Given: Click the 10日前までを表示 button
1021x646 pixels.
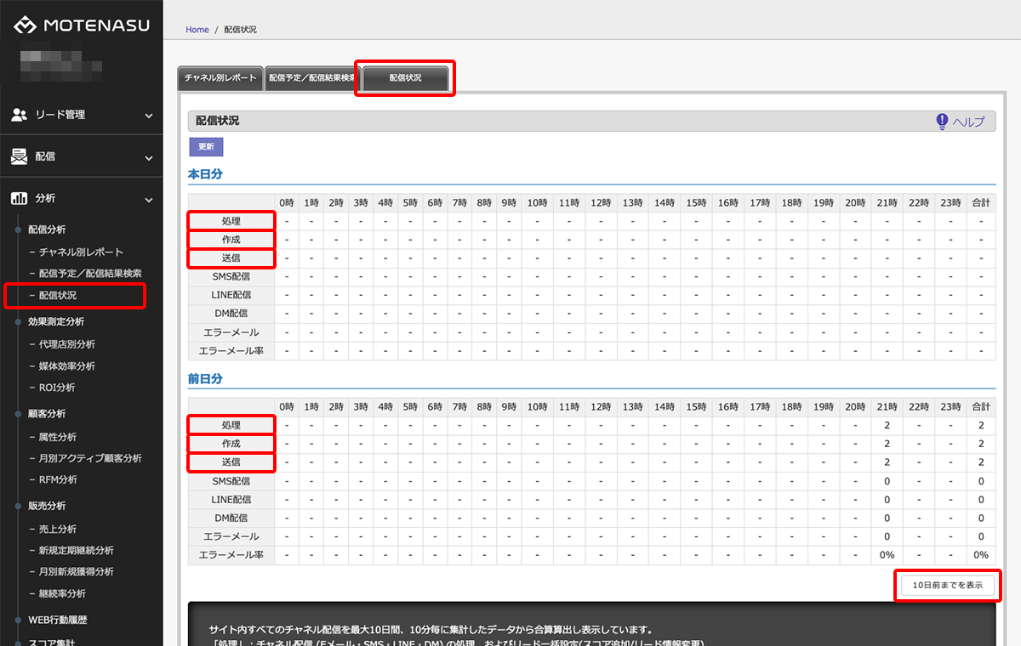Looking at the screenshot, I should [947, 585].
